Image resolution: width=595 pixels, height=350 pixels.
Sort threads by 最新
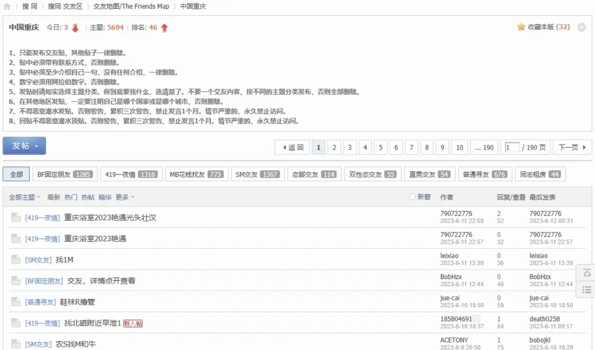pyautogui.click(x=53, y=197)
